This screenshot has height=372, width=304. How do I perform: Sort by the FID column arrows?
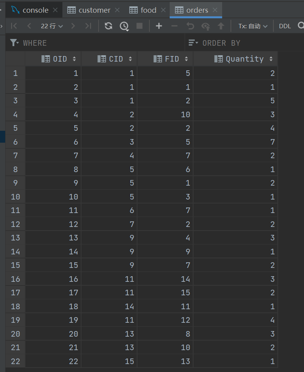coord(186,59)
